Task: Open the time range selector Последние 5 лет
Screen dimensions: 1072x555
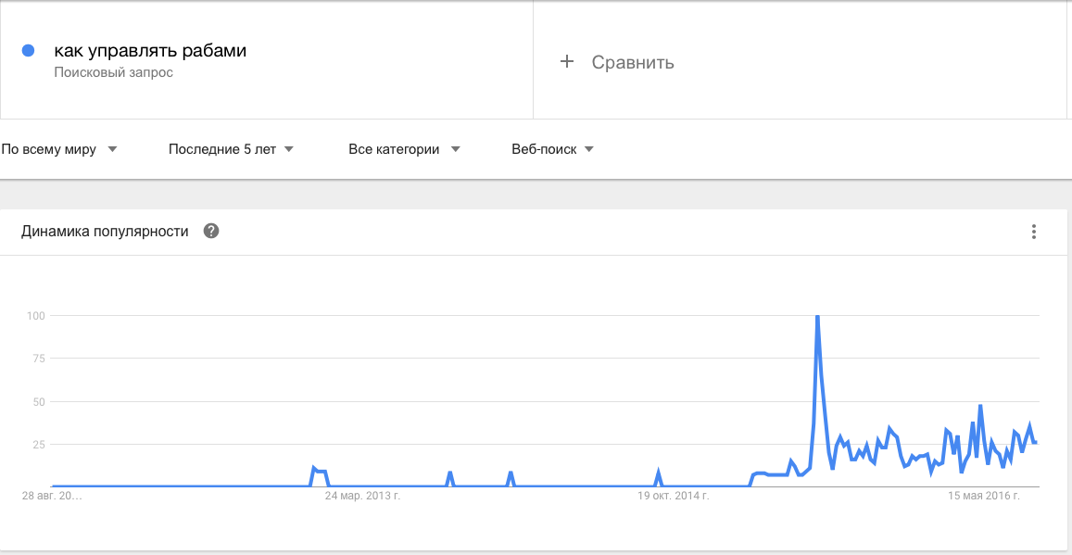Action: coord(222,148)
